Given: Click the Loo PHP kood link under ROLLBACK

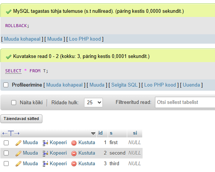Looking at the screenshot, I should point(85,39).
